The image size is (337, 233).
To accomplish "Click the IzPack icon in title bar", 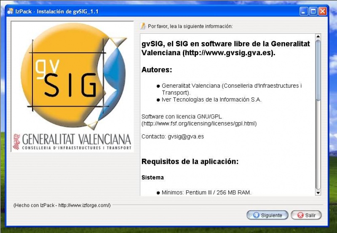I will (10, 11).
